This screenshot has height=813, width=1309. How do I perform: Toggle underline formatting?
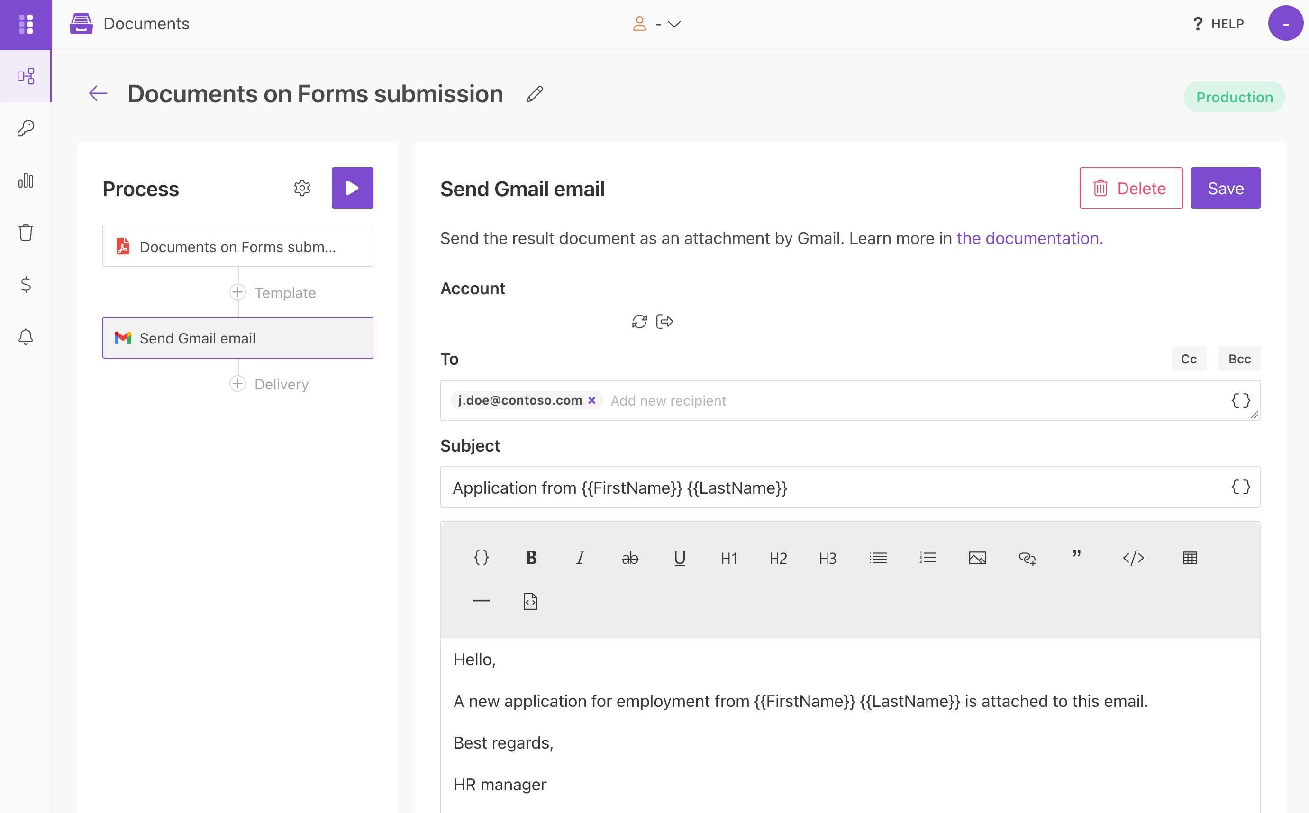680,558
